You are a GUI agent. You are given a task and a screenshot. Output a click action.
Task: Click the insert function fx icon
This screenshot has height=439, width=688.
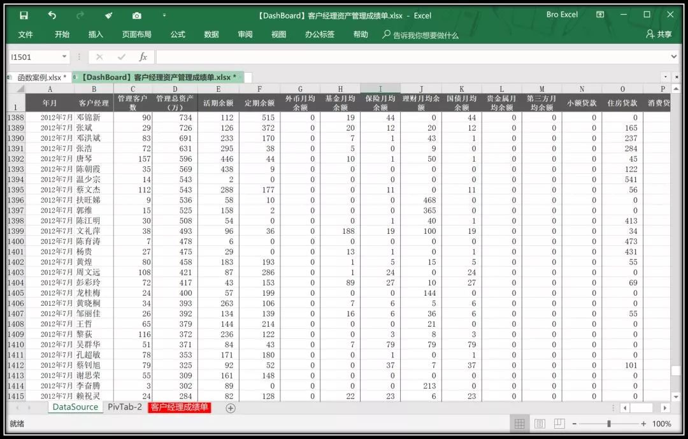(x=143, y=57)
